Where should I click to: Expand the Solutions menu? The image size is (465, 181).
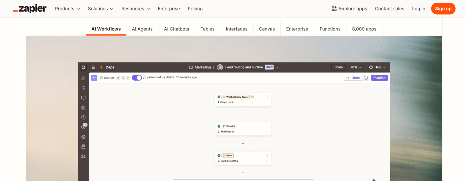101,9
